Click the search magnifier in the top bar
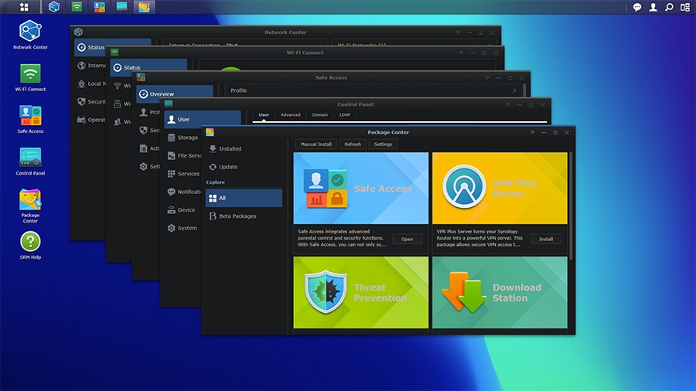The image size is (696, 391). tap(669, 7)
